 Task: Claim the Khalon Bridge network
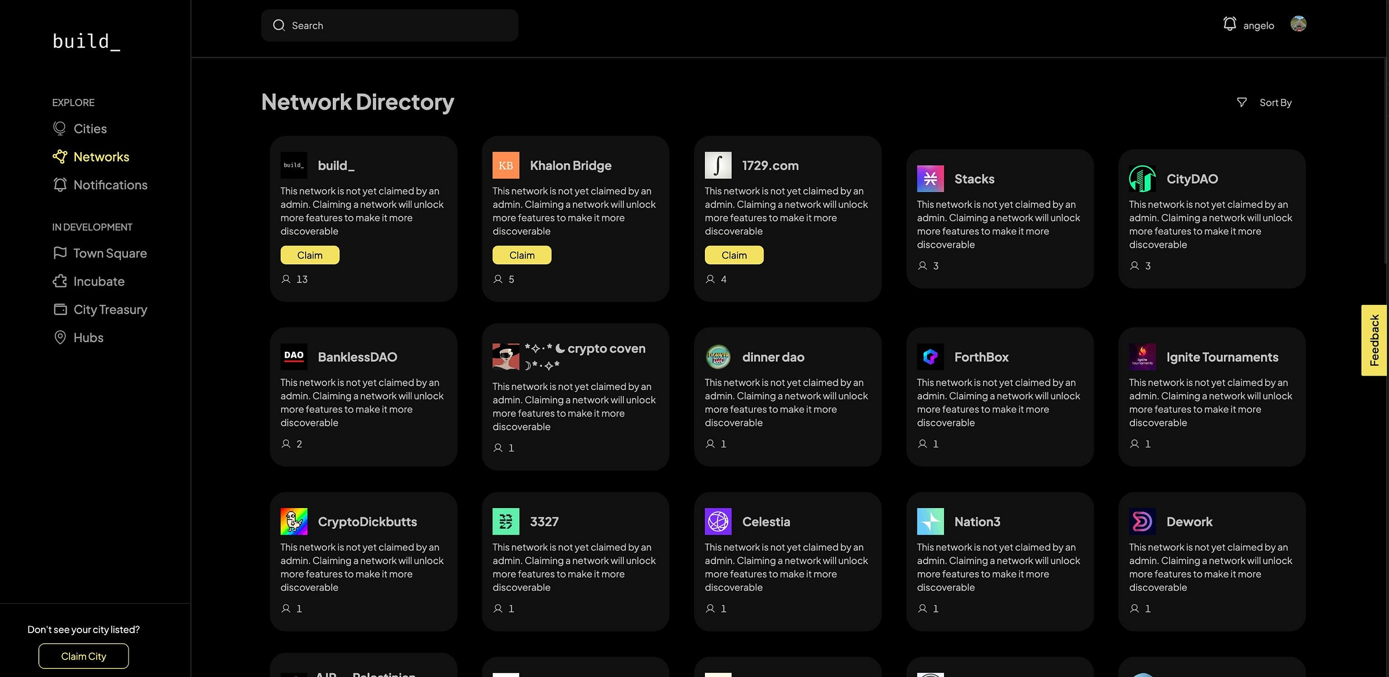(x=521, y=255)
